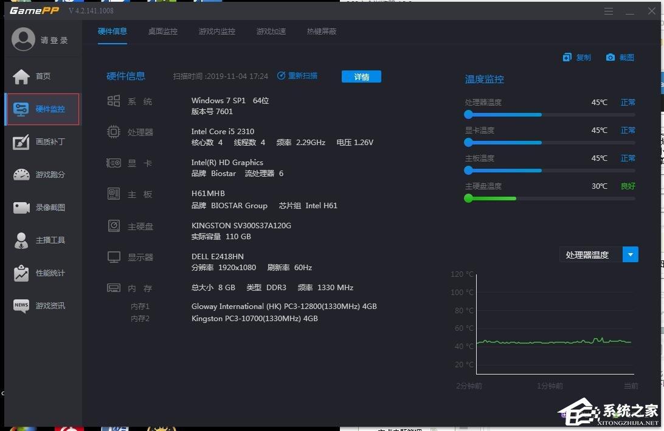Image resolution: width=664 pixels, height=431 pixels.
Task: Open 录像截图 recording section
Action: click(43, 208)
